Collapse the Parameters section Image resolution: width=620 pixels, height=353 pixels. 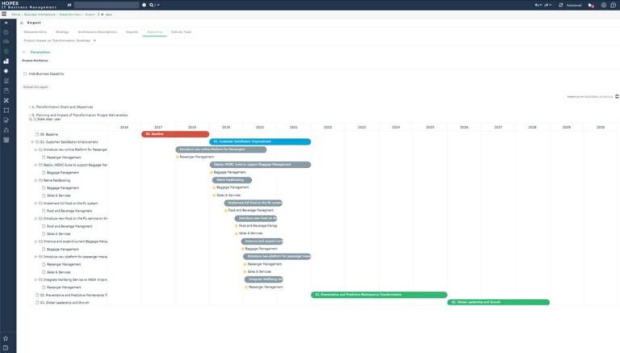tap(24, 52)
